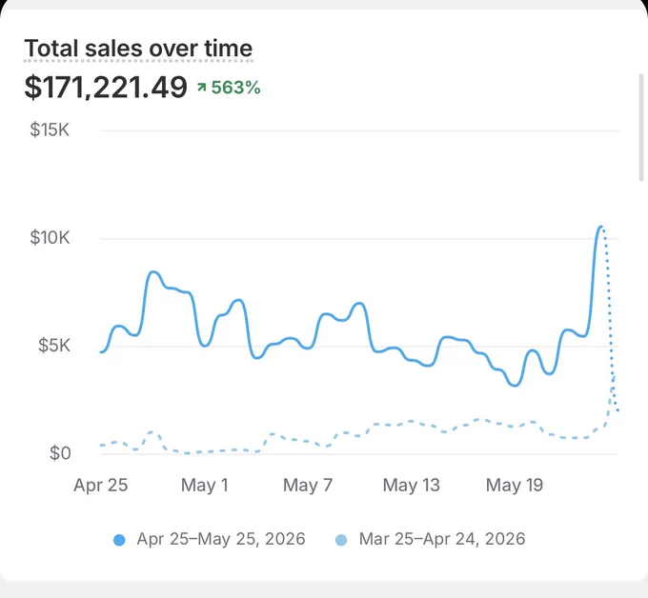Click the $10K y-axis label
This screenshot has height=598, width=648.
point(50,237)
